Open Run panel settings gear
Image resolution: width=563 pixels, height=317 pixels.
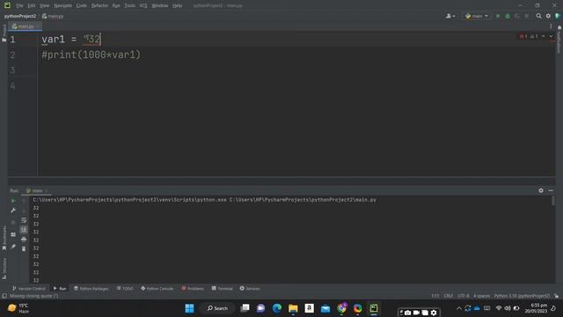[x=541, y=190]
